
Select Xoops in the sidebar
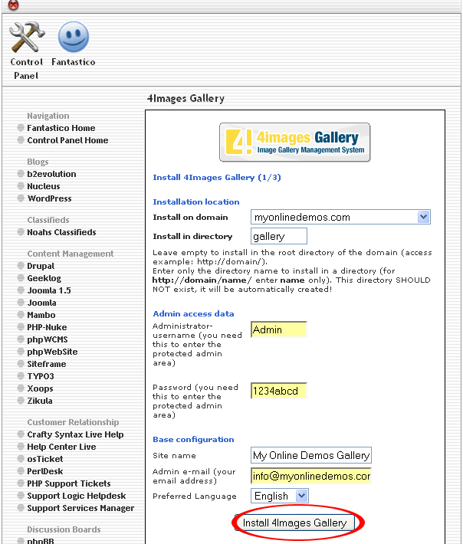[x=41, y=388]
